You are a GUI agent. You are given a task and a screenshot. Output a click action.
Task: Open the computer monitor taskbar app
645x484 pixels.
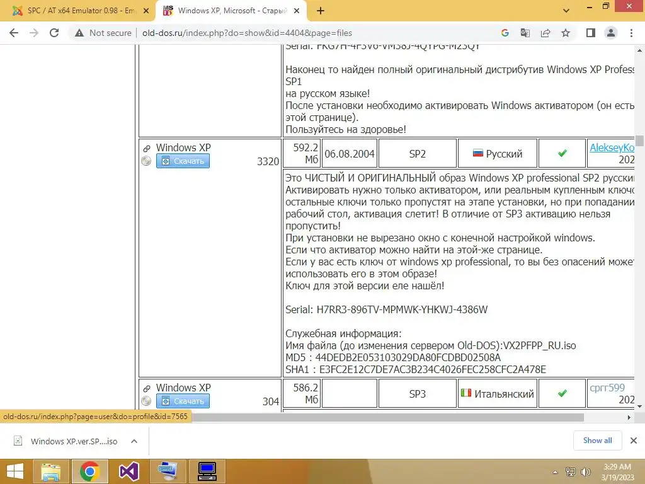click(x=207, y=471)
